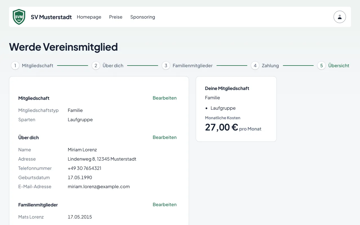Go to step 2 Über dich

(x=107, y=66)
